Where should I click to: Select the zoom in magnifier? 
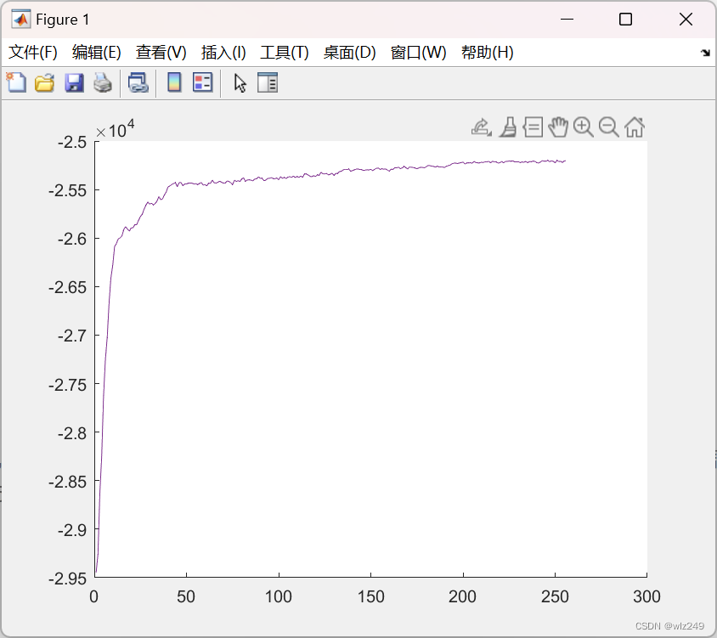583,127
